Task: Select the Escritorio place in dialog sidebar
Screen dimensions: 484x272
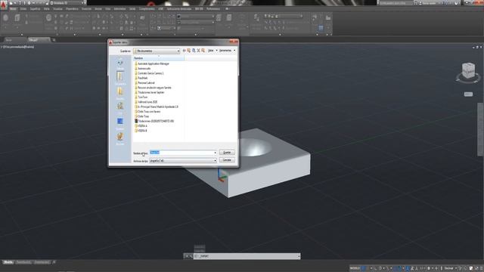Action: [x=120, y=122]
